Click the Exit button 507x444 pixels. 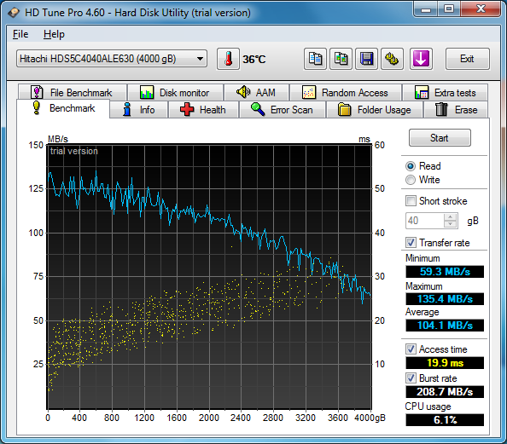click(467, 59)
